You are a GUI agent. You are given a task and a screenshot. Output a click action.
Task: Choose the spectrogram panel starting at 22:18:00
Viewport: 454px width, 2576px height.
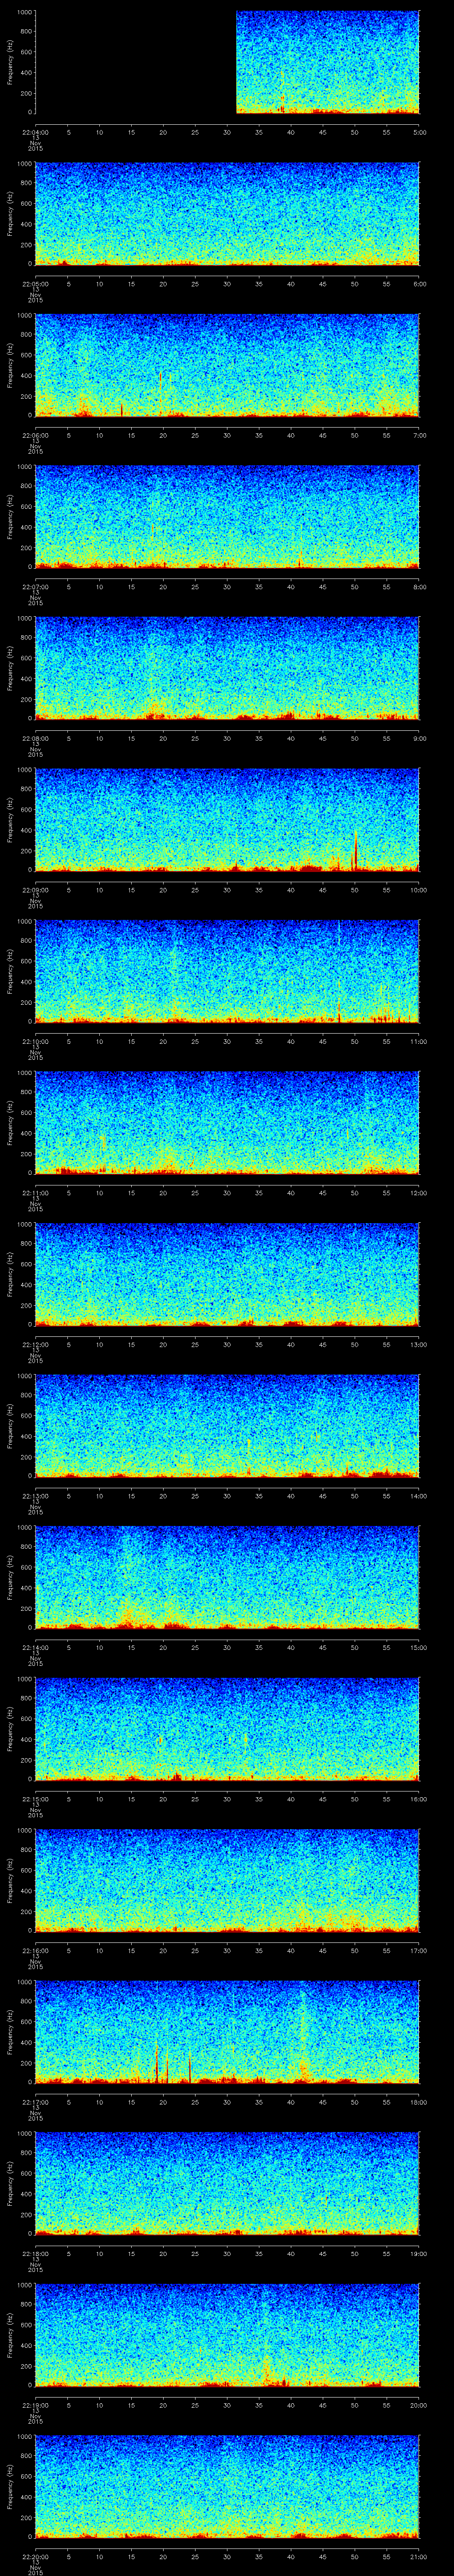pos(227,2183)
